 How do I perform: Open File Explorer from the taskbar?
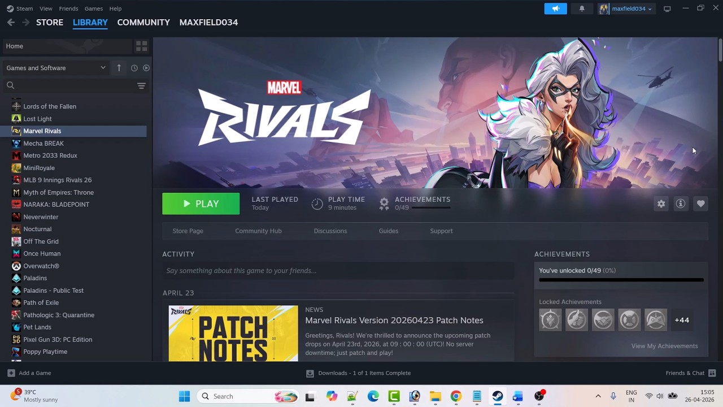pos(435,396)
